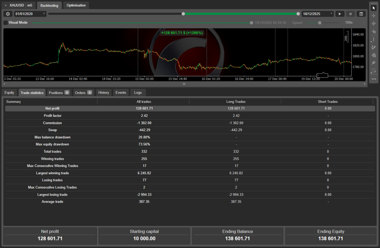The image size is (380, 248).
Task: Click the vertical 200 scale indicator on the chart
Action: click(x=347, y=37)
